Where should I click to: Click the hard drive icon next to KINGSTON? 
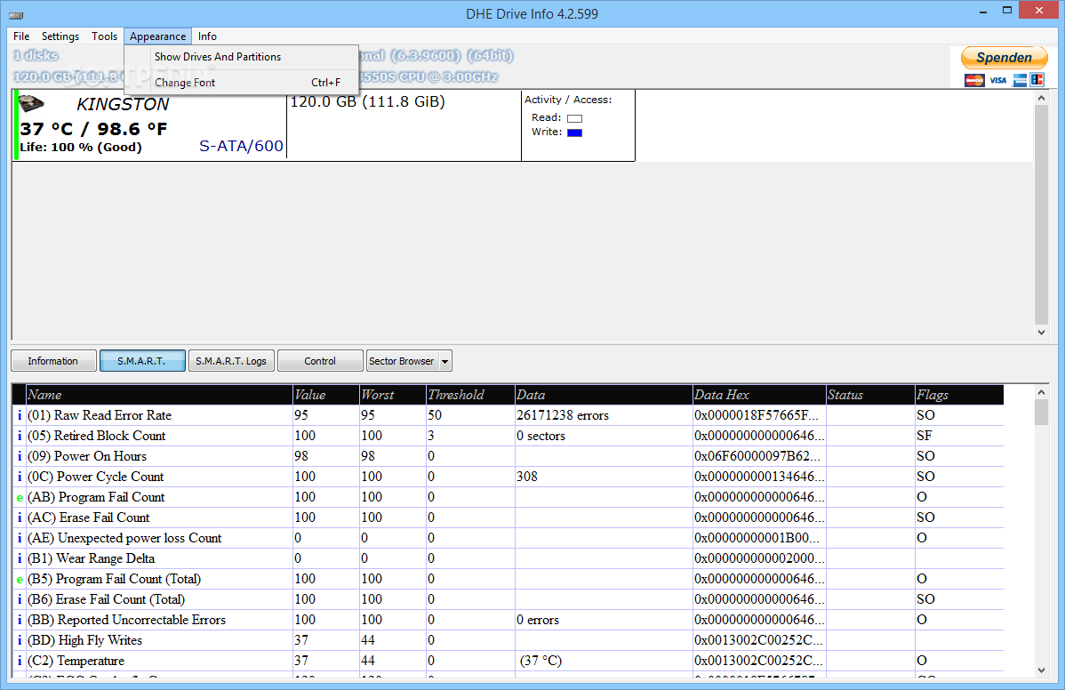click(31, 104)
